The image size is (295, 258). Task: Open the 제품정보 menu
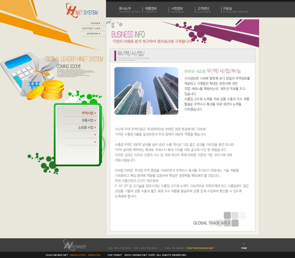coord(151,9)
